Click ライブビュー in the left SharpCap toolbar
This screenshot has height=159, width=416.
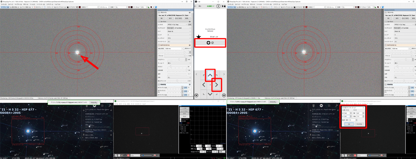pyautogui.click(x=5, y=7)
